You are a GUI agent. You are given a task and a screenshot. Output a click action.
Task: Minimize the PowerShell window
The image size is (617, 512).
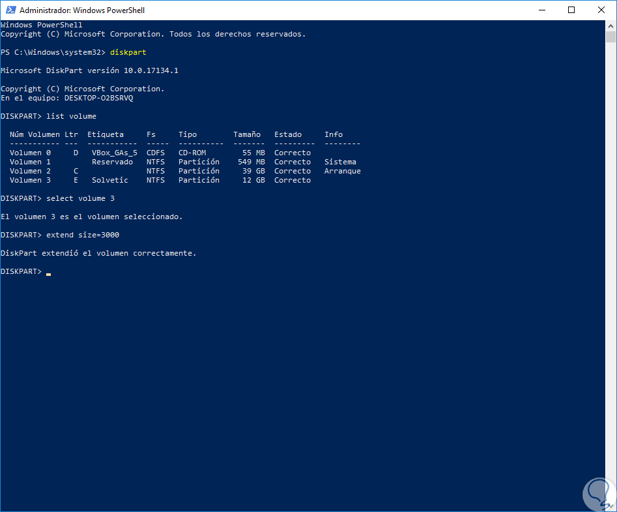tap(542, 10)
